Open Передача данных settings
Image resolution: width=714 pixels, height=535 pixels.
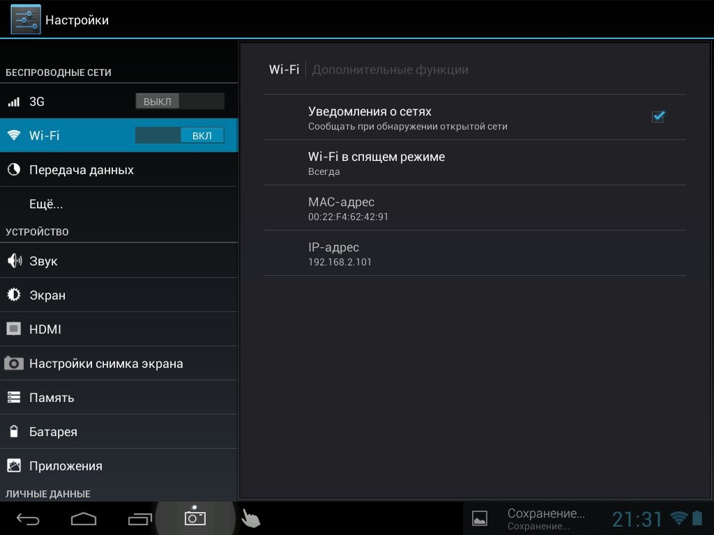click(81, 170)
